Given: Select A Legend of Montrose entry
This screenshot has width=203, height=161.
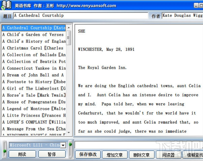Looking at the screenshot, I should 34,109.
